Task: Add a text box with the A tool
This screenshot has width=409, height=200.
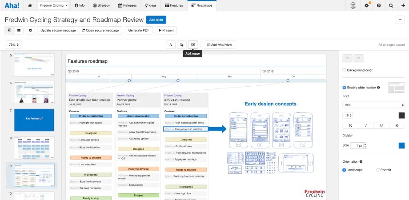Action: (x=171, y=44)
